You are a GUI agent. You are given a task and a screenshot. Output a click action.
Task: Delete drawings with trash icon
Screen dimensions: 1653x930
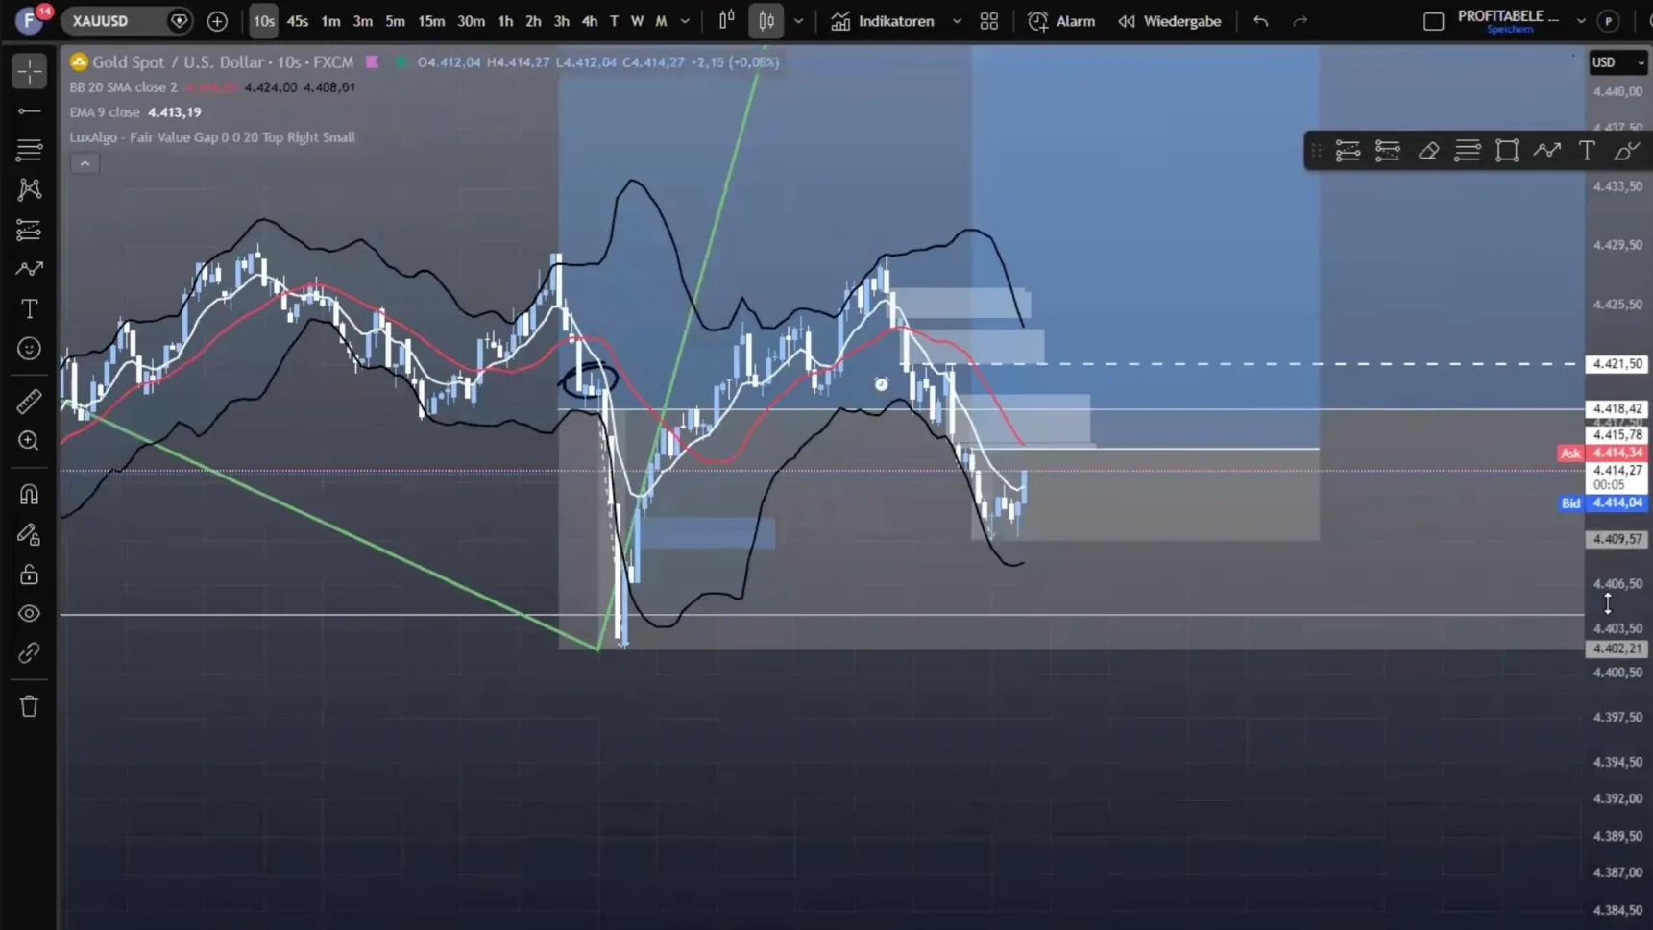[x=29, y=706]
